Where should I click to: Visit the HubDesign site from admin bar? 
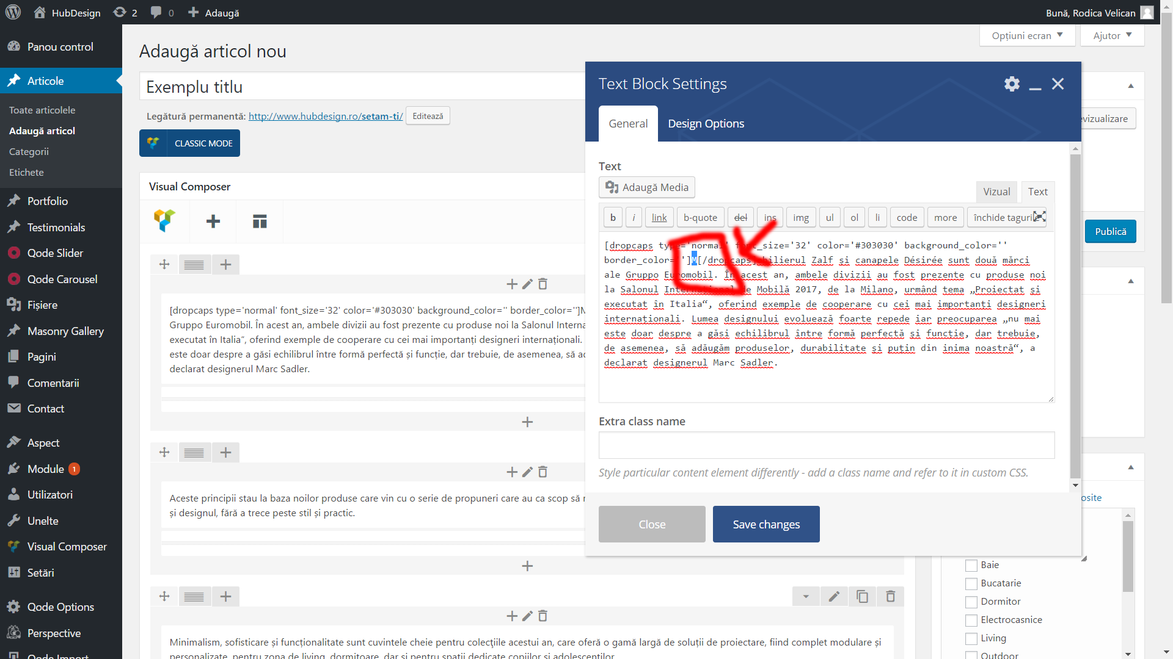tap(67, 12)
